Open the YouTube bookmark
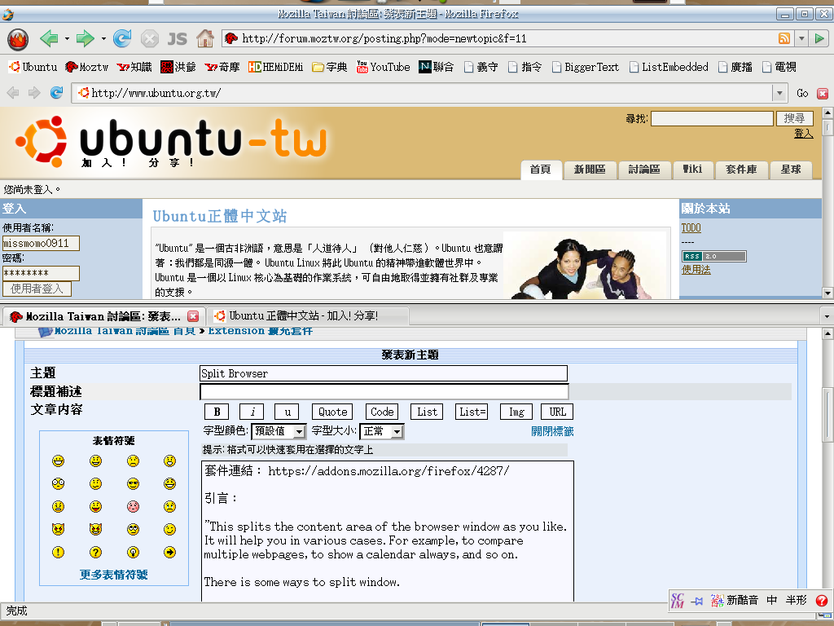 [383, 67]
